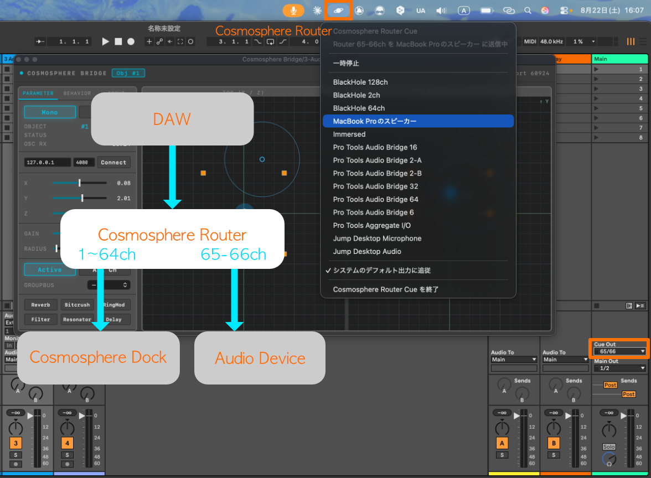
Task: Toggle the punch-in icon before the loop switch
Action: point(258,41)
